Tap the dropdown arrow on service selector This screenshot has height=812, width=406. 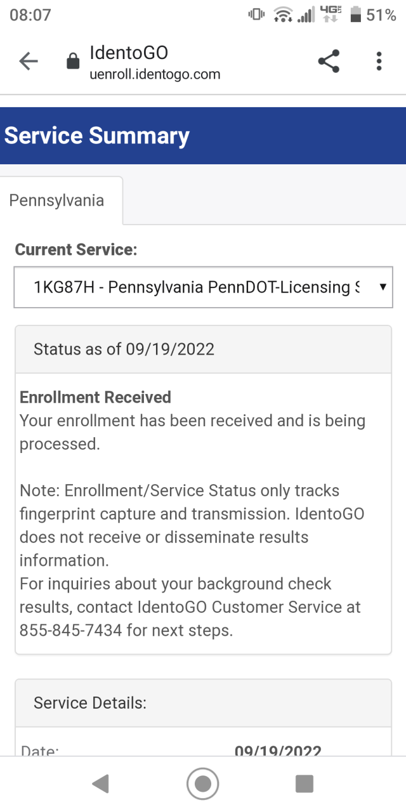click(383, 287)
